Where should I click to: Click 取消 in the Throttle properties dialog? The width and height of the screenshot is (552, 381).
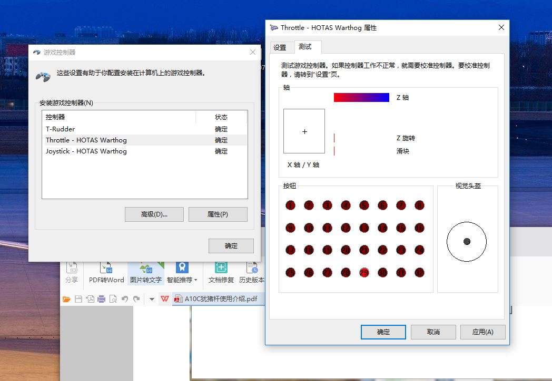[x=433, y=332]
